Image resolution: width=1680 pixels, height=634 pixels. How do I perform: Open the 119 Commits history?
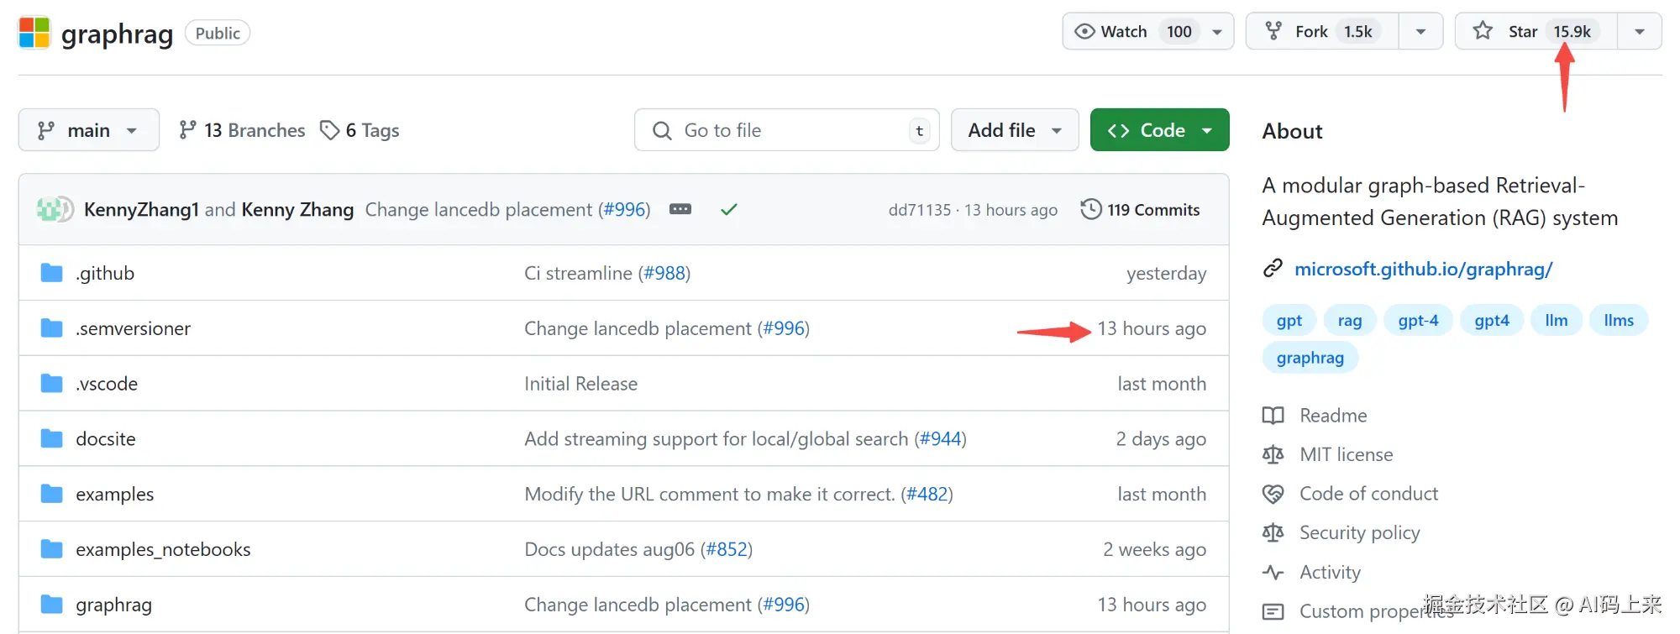pos(1140,209)
